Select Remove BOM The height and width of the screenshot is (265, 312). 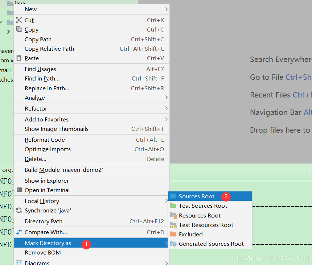tap(91, 252)
